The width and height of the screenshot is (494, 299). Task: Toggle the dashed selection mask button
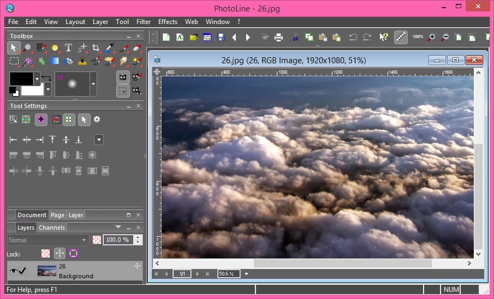pyautogui.click(x=123, y=91)
